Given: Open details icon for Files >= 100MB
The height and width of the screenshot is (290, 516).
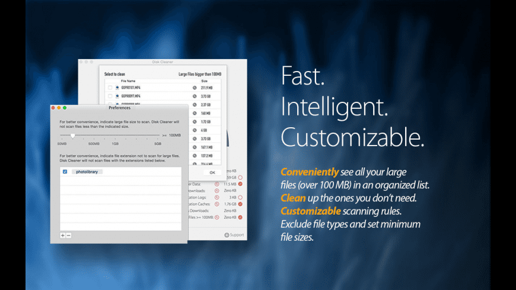Looking at the screenshot, I should tap(217, 217).
